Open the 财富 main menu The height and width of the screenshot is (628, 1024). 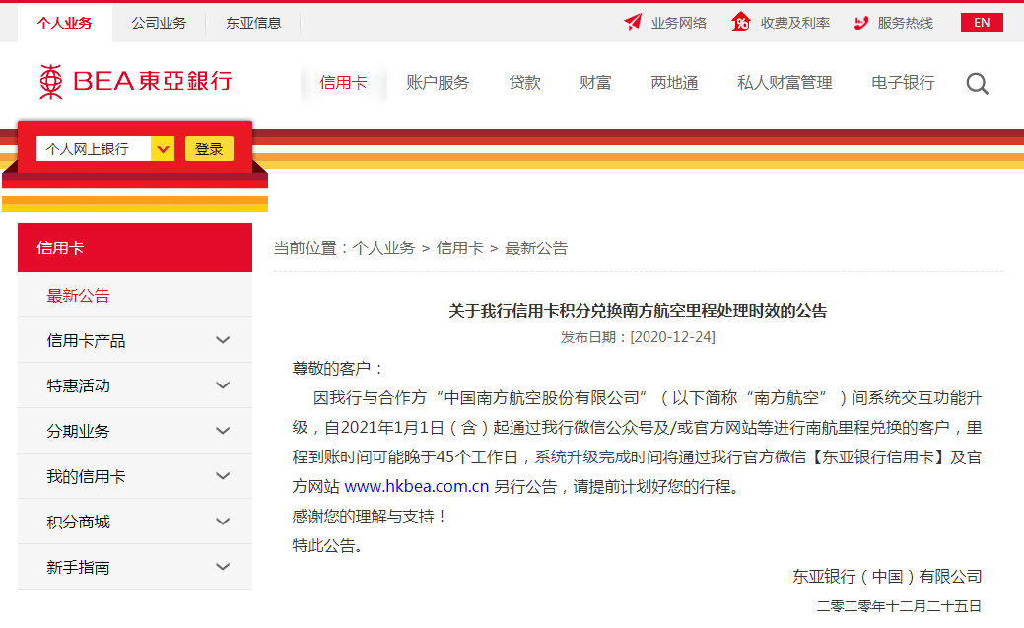[x=595, y=83]
